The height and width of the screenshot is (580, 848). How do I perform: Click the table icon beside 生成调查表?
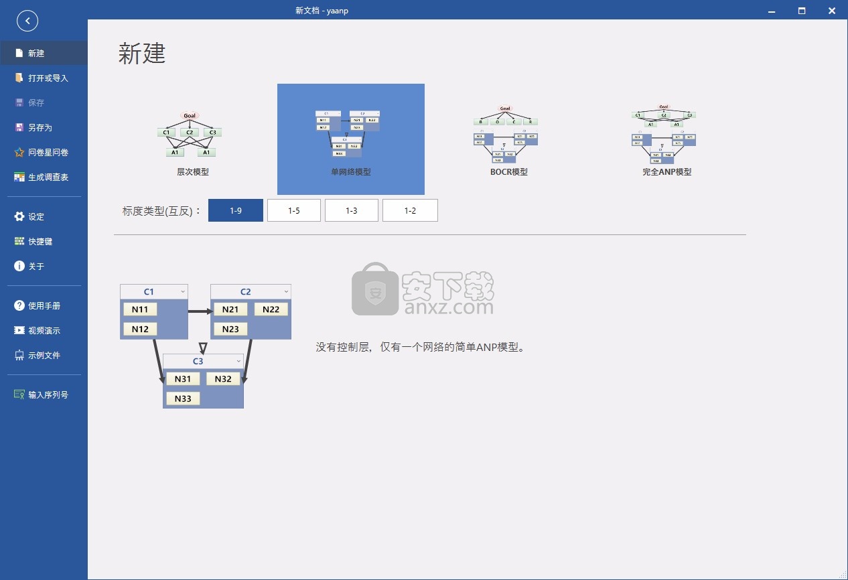(19, 177)
